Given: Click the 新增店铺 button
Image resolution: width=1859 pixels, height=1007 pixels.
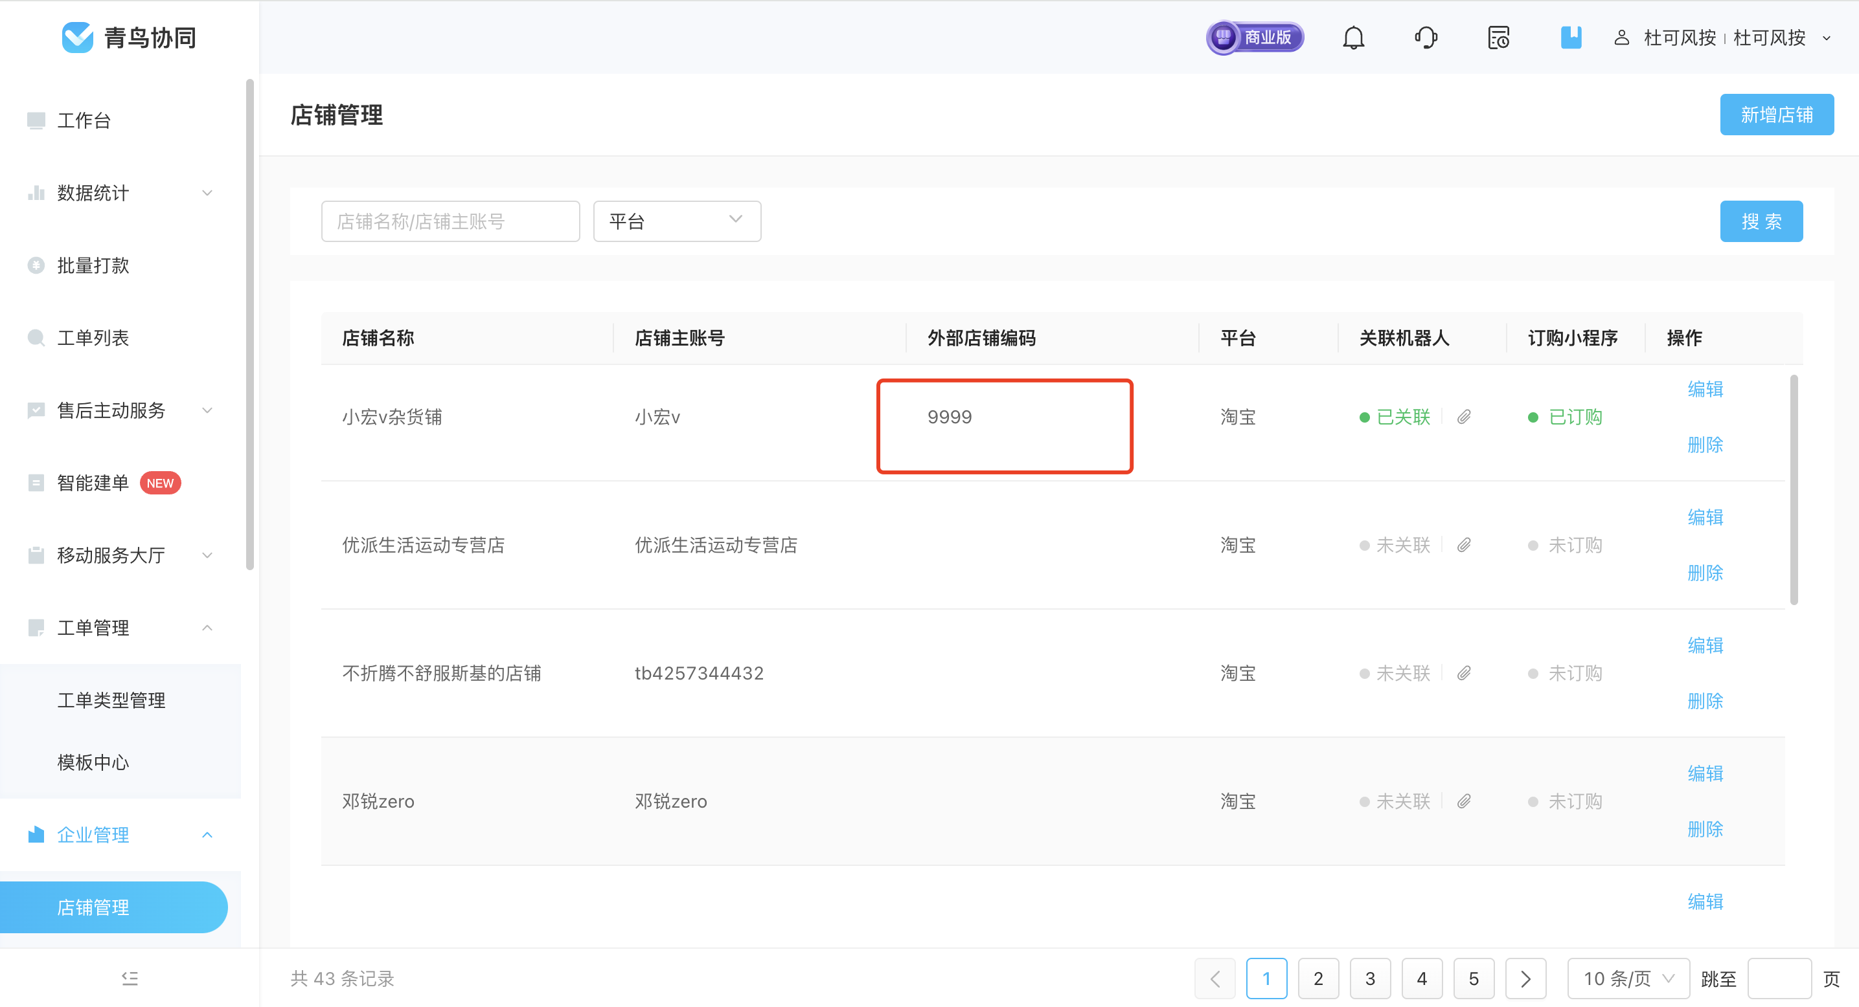Looking at the screenshot, I should pos(1777,114).
